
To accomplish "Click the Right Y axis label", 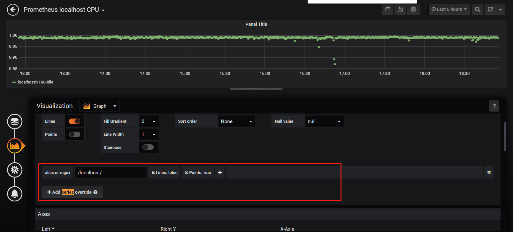I will point(168,229).
